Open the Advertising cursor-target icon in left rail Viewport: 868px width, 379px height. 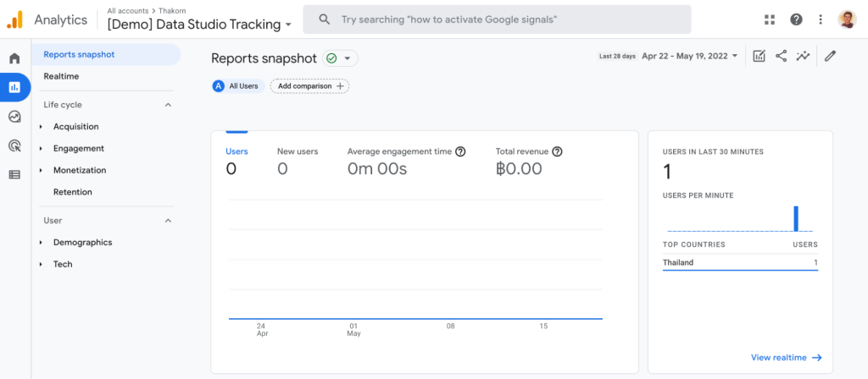point(15,146)
